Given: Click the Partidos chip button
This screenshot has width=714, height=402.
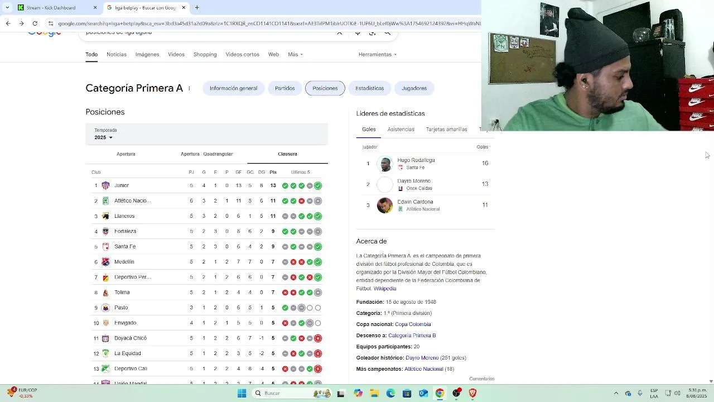Looking at the screenshot, I should [x=284, y=88].
